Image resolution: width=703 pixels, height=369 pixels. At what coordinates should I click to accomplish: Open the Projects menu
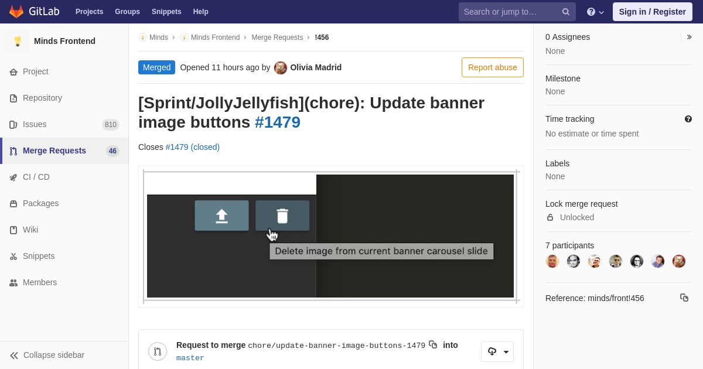pyautogui.click(x=89, y=12)
